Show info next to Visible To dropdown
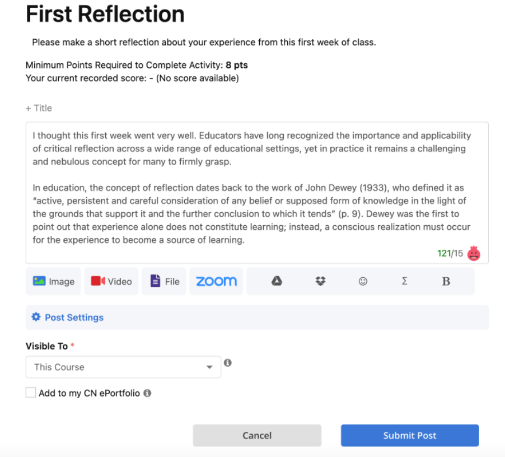This screenshot has height=457, width=505. [x=228, y=363]
